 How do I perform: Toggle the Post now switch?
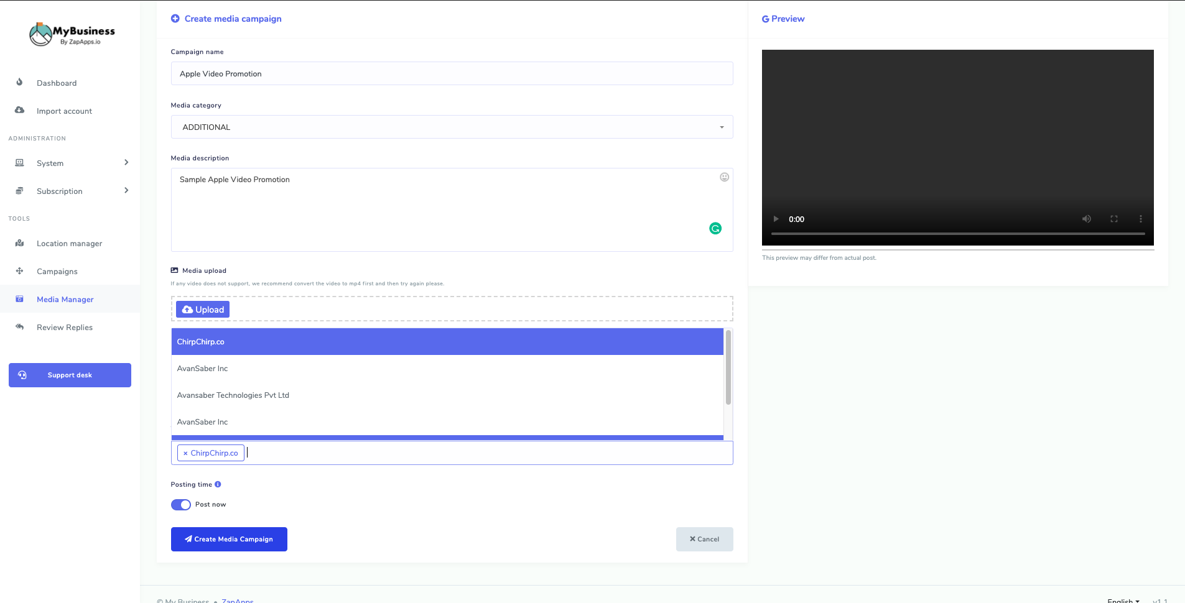coord(181,505)
